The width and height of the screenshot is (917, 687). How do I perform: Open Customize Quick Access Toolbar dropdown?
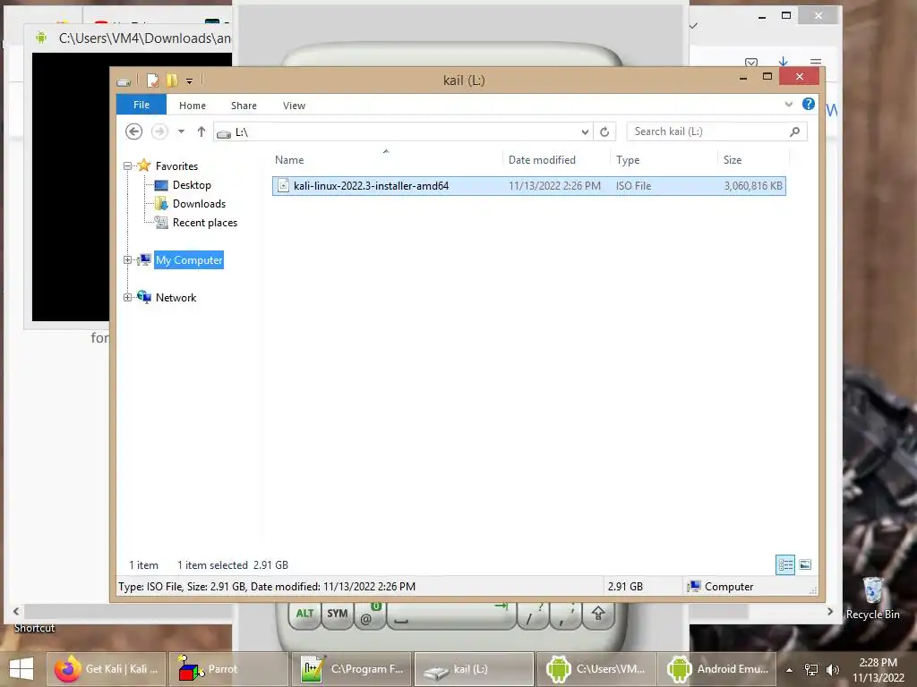tap(190, 81)
